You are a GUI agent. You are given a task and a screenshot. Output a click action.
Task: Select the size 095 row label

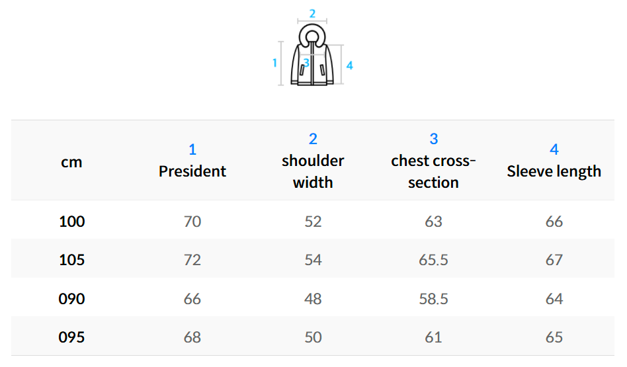(x=71, y=337)
